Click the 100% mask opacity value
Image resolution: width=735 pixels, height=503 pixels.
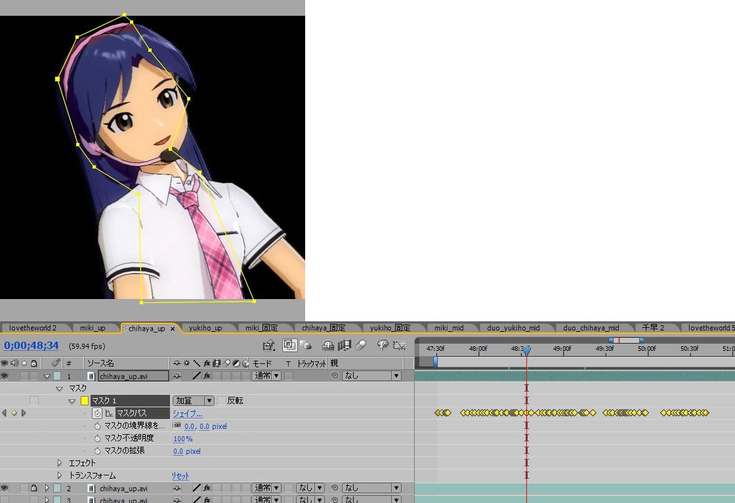click(183, 439)
